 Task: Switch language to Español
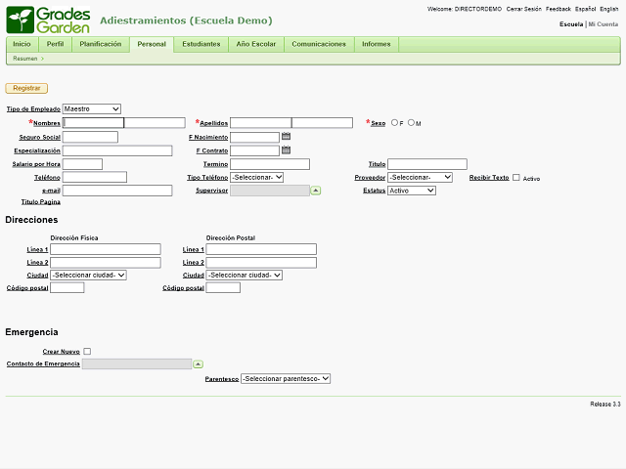(585, 9)
